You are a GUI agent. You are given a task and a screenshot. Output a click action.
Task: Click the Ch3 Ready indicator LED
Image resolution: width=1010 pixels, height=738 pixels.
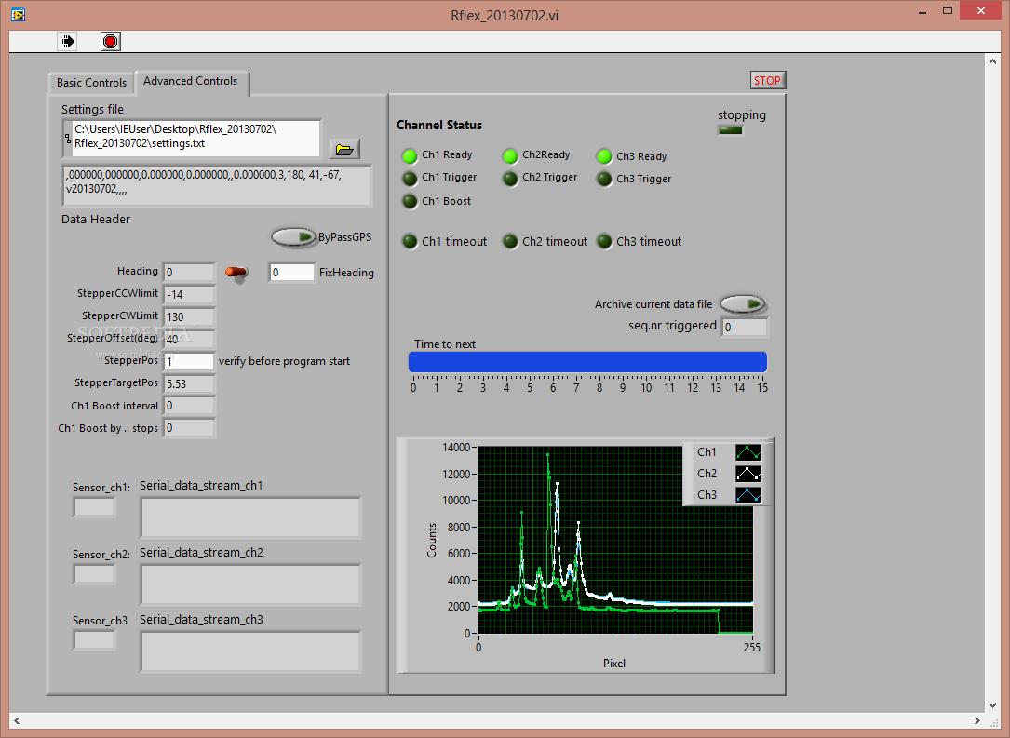(x=603, y=156)
